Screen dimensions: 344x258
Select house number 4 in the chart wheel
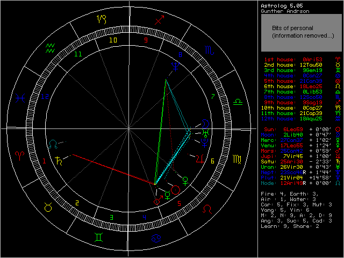tap(145, 217)
